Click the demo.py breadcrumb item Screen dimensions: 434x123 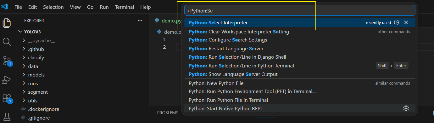tap(169, 32)
